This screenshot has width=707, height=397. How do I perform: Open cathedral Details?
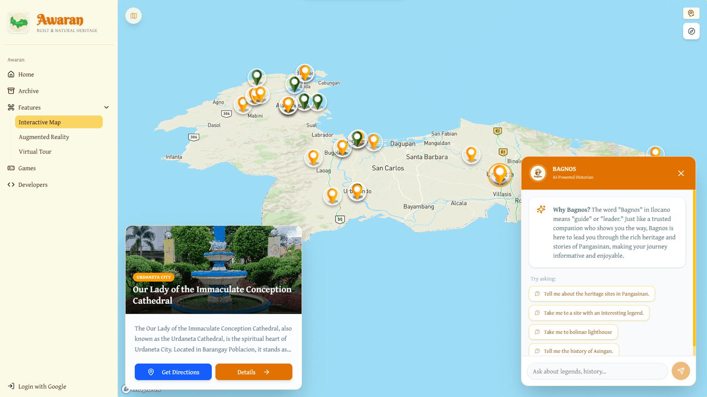point(254,372)
